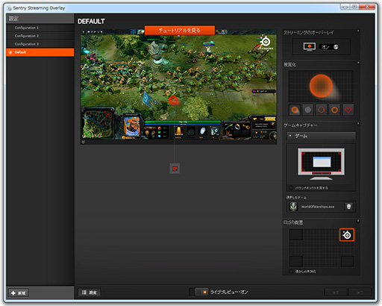Viewport: 382px width, 306px height.
Task: Click the orange tutorial banner button
Action: coord(180,31)
